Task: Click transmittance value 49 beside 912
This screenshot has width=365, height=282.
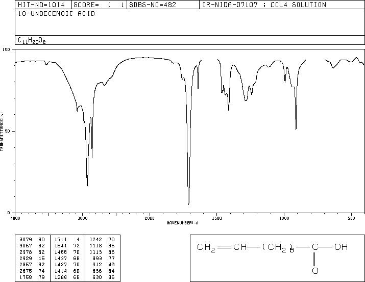Action: point(111,265)
